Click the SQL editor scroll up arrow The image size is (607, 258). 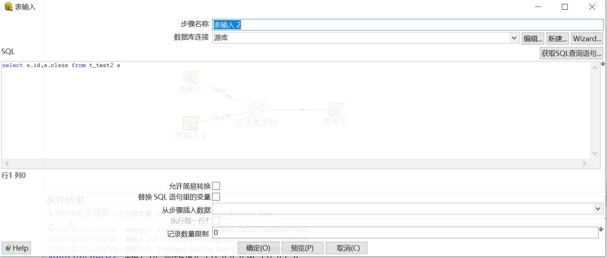pyautogui.click(x=595, y=67)
